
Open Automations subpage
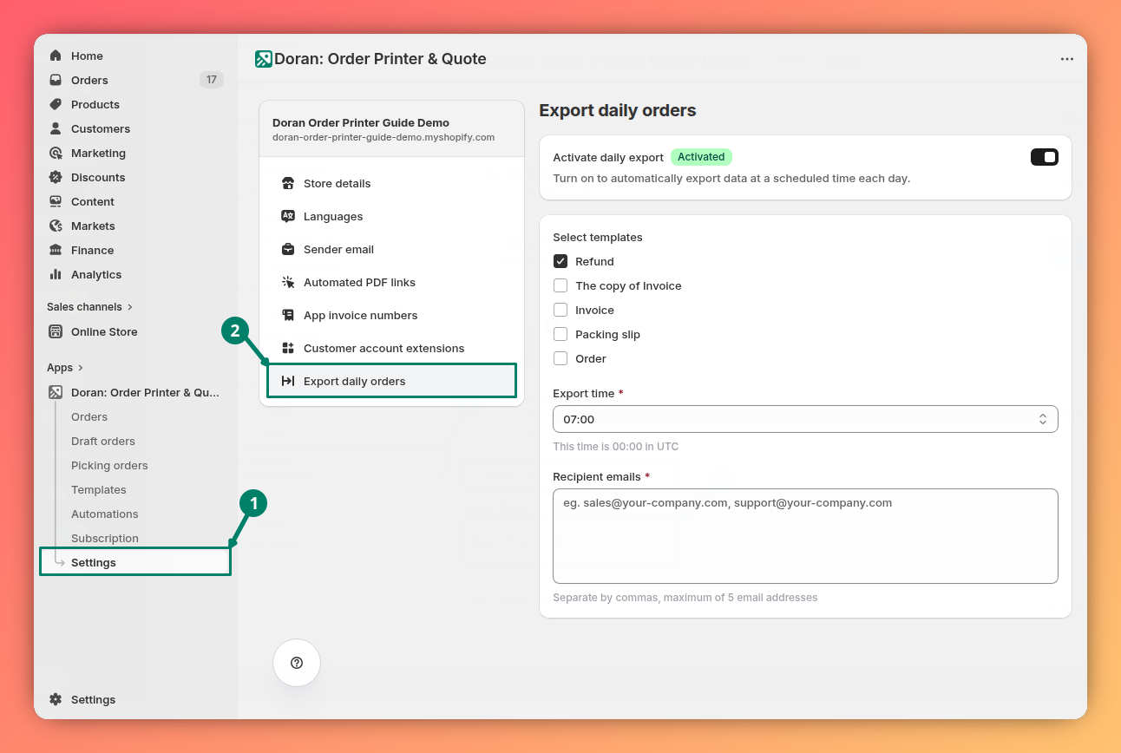[105, 514]
